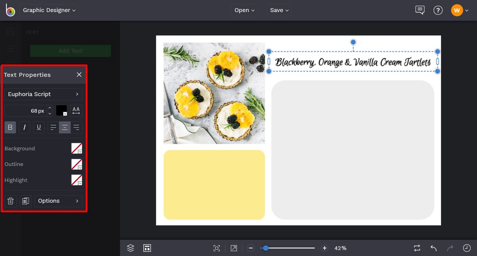Open text Options settings

(58, 201)
